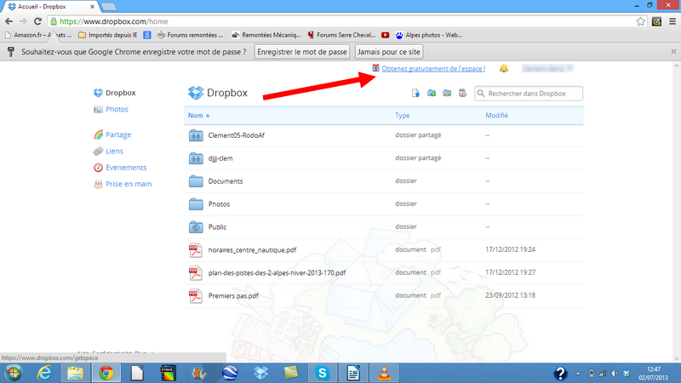Open the Chrome menu (three lines) icon
This screenshot has width=681, height=383.
pyautogui.click(x=672, y=21)
